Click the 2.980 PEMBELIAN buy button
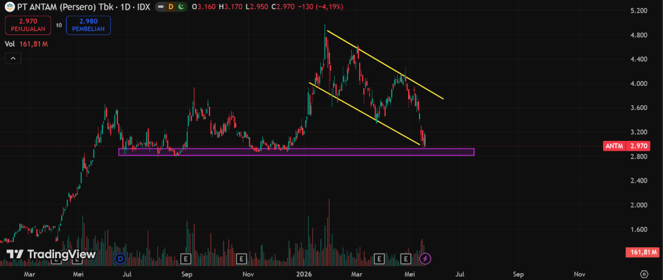The image size is (663, 280). tap(88, 25)
